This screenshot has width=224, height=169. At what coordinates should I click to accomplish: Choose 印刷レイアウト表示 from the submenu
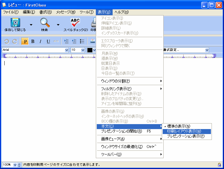coord(184,131)
